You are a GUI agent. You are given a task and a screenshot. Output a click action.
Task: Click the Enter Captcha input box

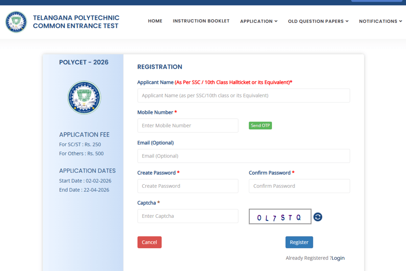click(x=188, y=216)
